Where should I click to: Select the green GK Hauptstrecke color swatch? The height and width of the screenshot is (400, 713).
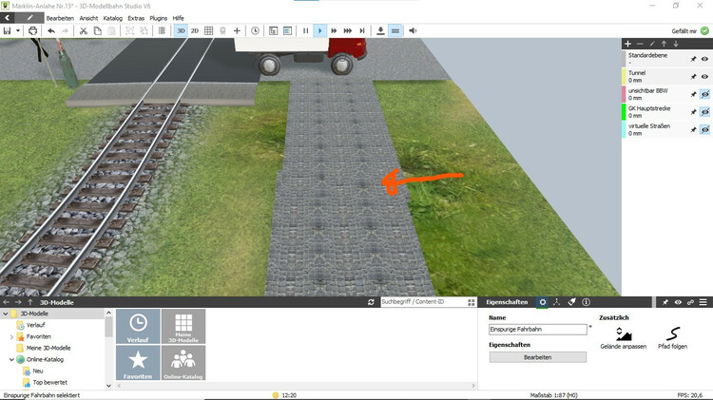pos(625,112)
